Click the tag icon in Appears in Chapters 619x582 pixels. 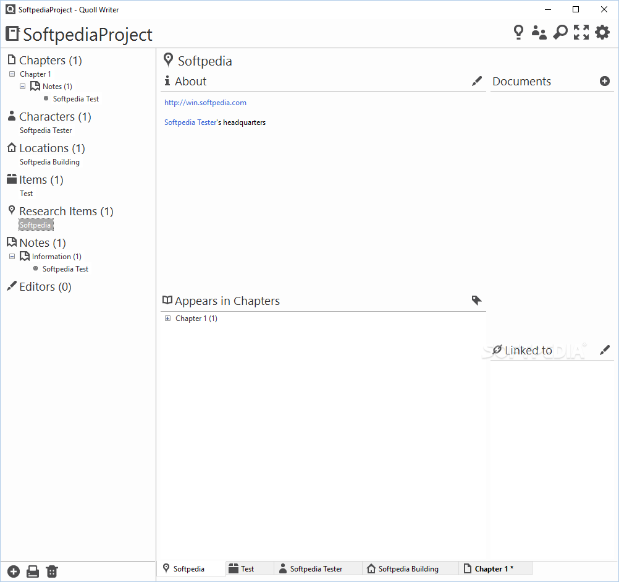476,301
